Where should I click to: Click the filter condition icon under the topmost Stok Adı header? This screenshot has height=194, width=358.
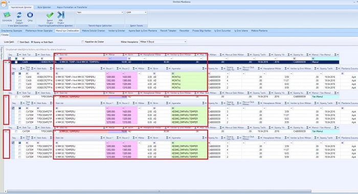60,59
